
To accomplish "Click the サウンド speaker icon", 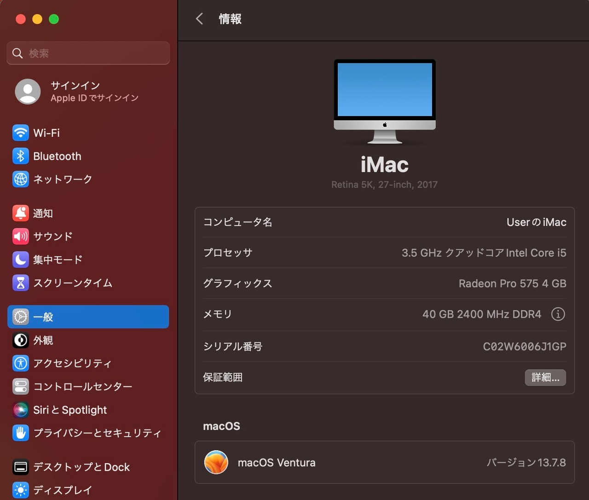I will (20, 236).
